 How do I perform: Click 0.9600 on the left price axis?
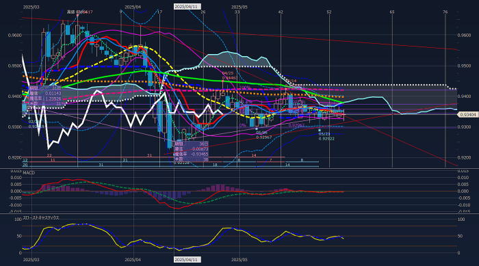point(14,36)
